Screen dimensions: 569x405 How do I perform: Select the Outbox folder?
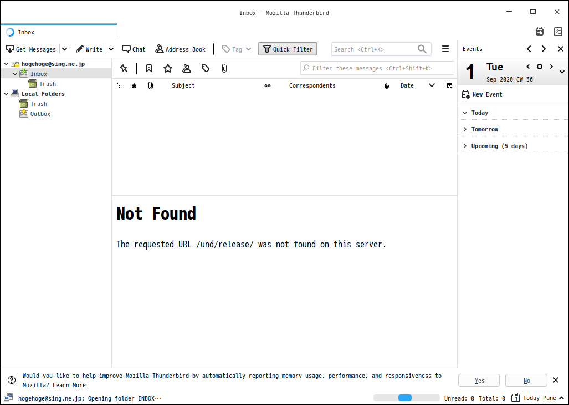coord(40,114)
